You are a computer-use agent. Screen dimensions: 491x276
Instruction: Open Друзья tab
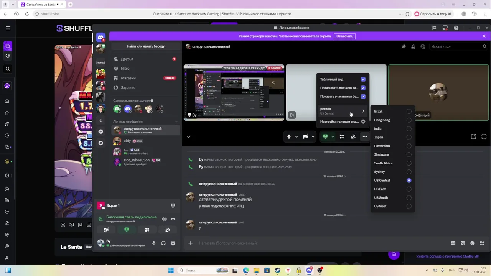pos(145,59)
